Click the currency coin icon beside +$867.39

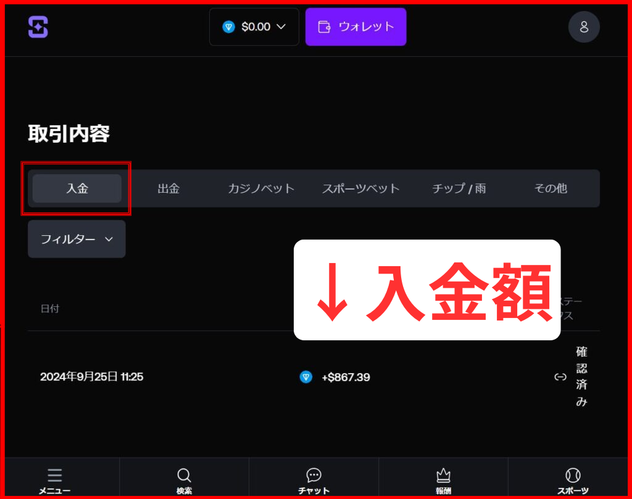pos(306,377)
